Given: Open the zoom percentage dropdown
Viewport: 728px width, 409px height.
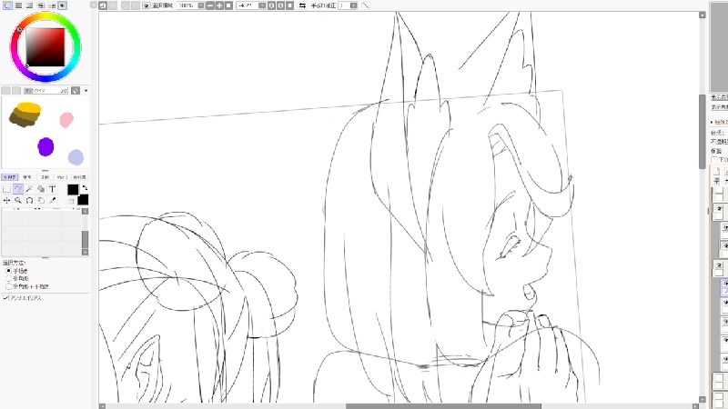Looking at the screenshot, I should click(x=201, y=5).
